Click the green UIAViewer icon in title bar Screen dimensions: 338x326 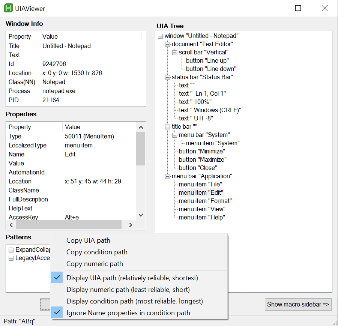click(x=8, y=8)
